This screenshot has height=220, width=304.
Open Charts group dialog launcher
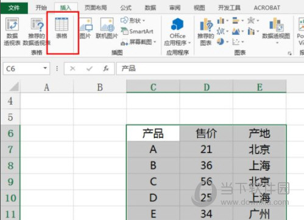click(290, 54)
